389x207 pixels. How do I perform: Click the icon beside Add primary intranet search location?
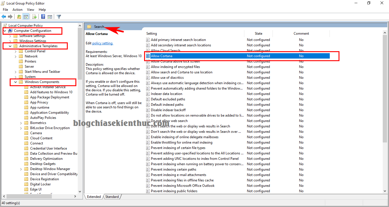[148, 40]
